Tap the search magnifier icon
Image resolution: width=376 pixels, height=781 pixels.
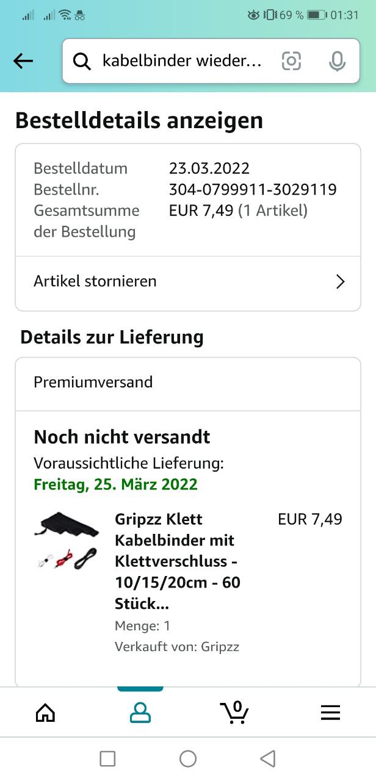pos(82,61)
